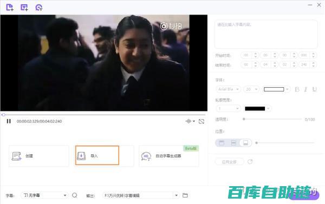Toggle underline text formatting
The height and width of the screenshot is (204, 325).
(314, 89)
